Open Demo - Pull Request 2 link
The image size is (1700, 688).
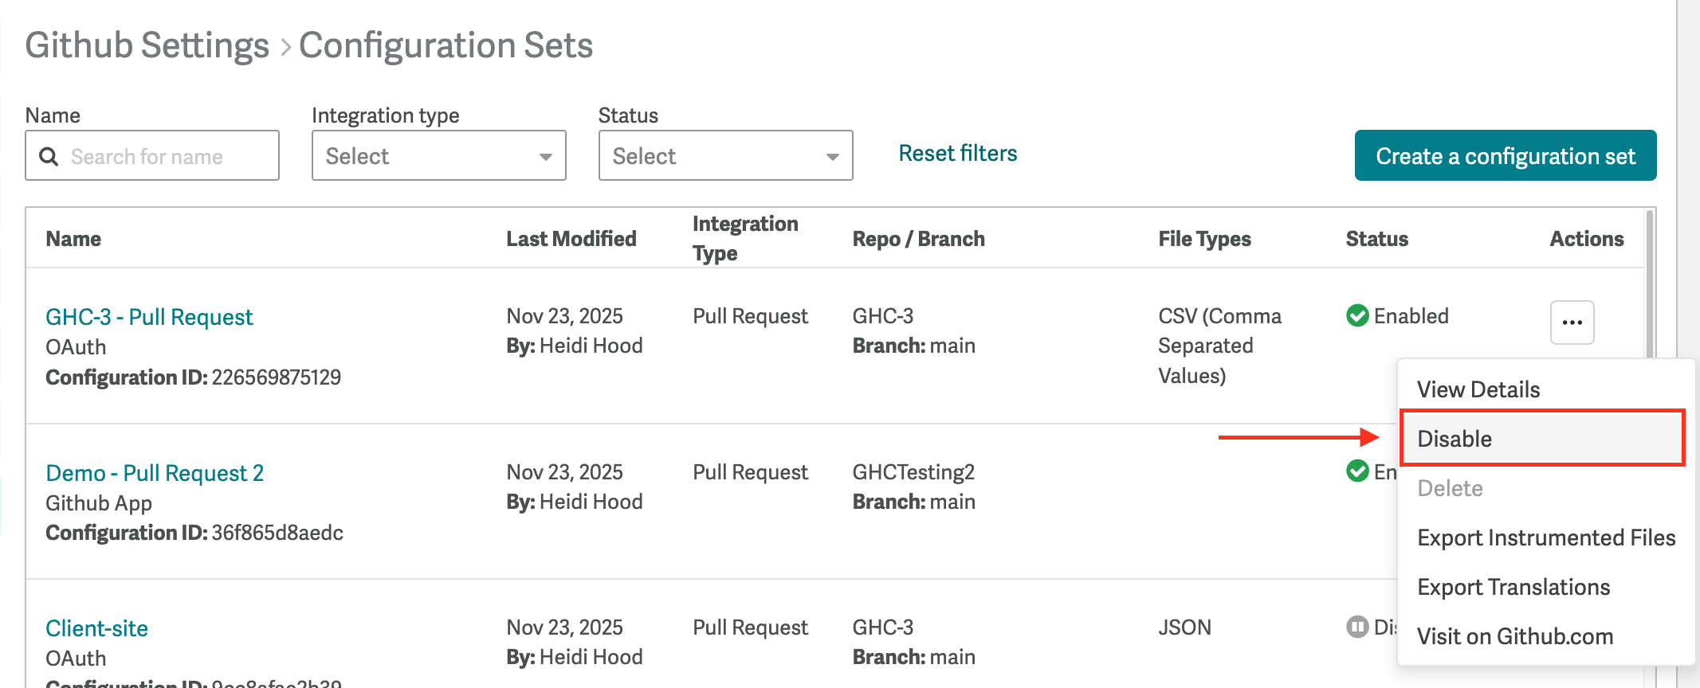(x=155, y=473)
